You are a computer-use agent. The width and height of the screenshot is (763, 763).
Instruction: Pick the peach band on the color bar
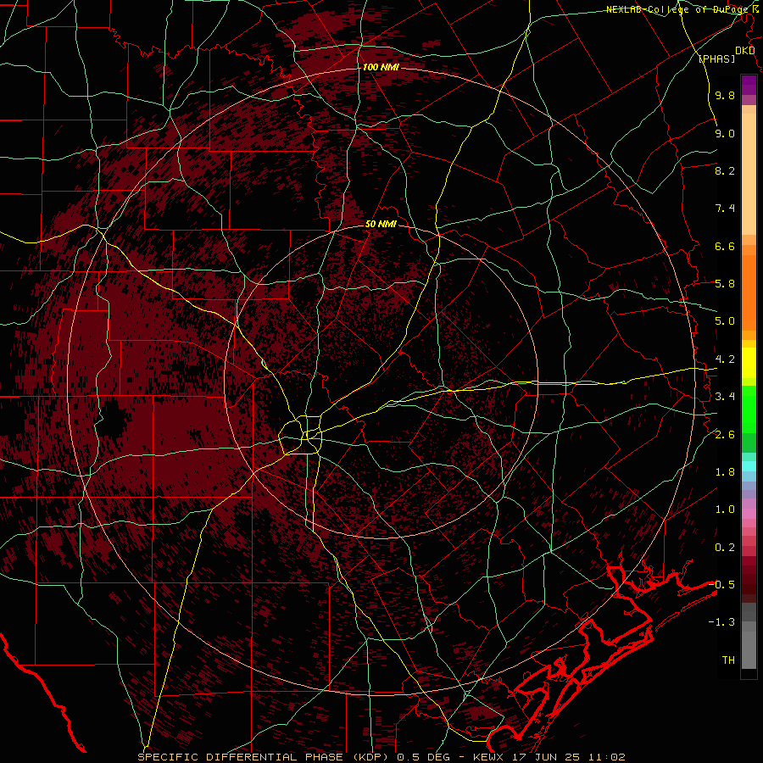[749, 174]
